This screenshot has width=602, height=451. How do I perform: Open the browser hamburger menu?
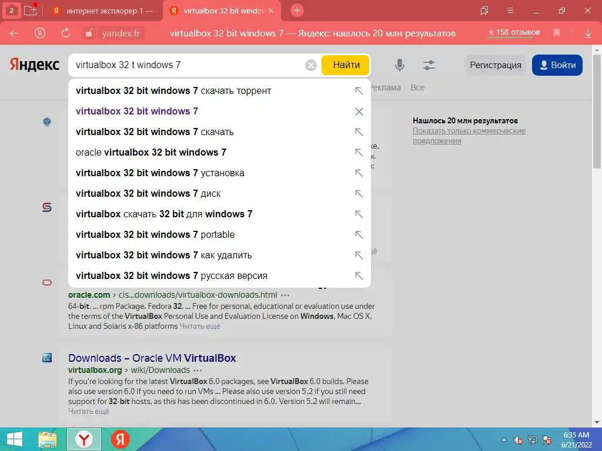pyautogui.click(x=510, y=11)
